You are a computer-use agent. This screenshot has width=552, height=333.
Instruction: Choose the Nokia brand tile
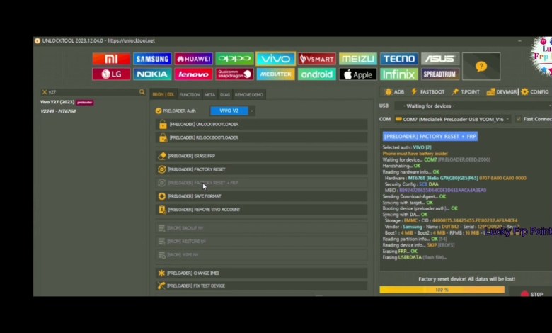[152, 74]
